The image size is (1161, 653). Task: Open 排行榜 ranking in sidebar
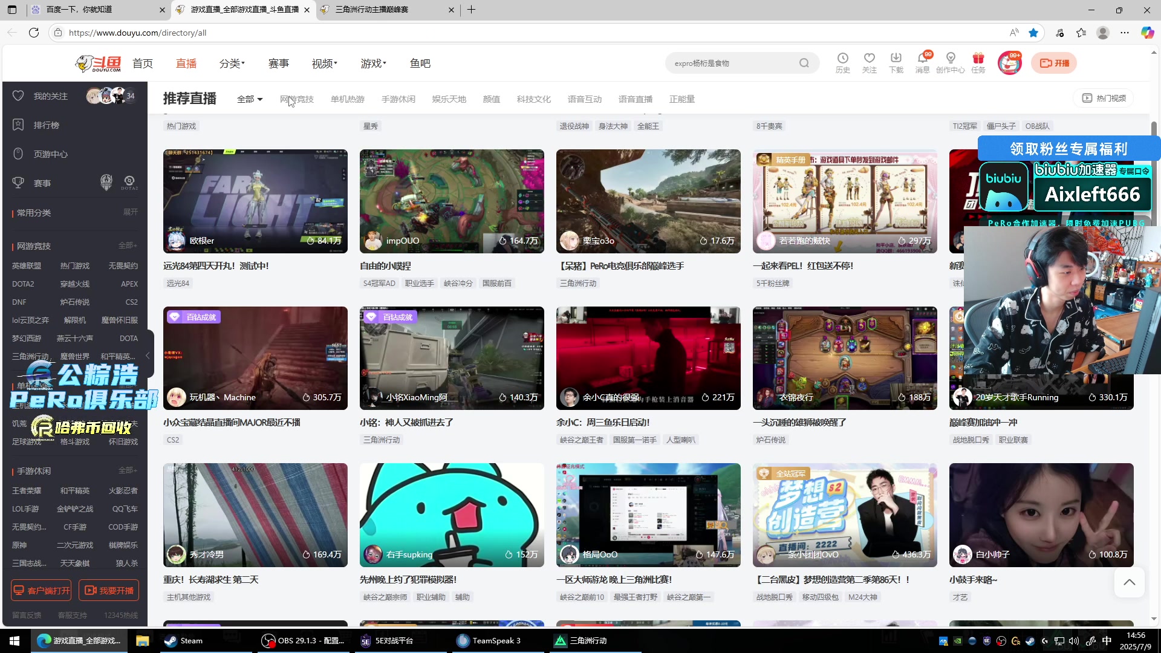[46, 125]
